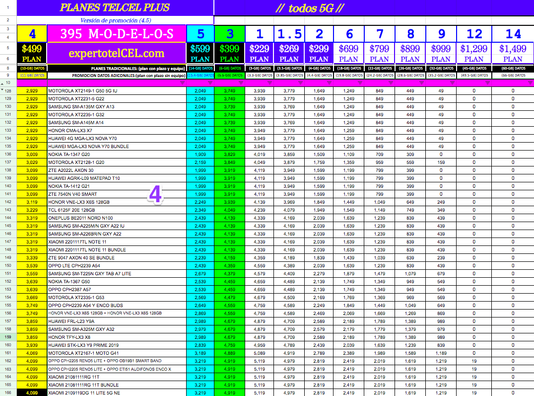
Task: Select the '(14-GB) DATOS' cell
Action: (x=200, y=68)
